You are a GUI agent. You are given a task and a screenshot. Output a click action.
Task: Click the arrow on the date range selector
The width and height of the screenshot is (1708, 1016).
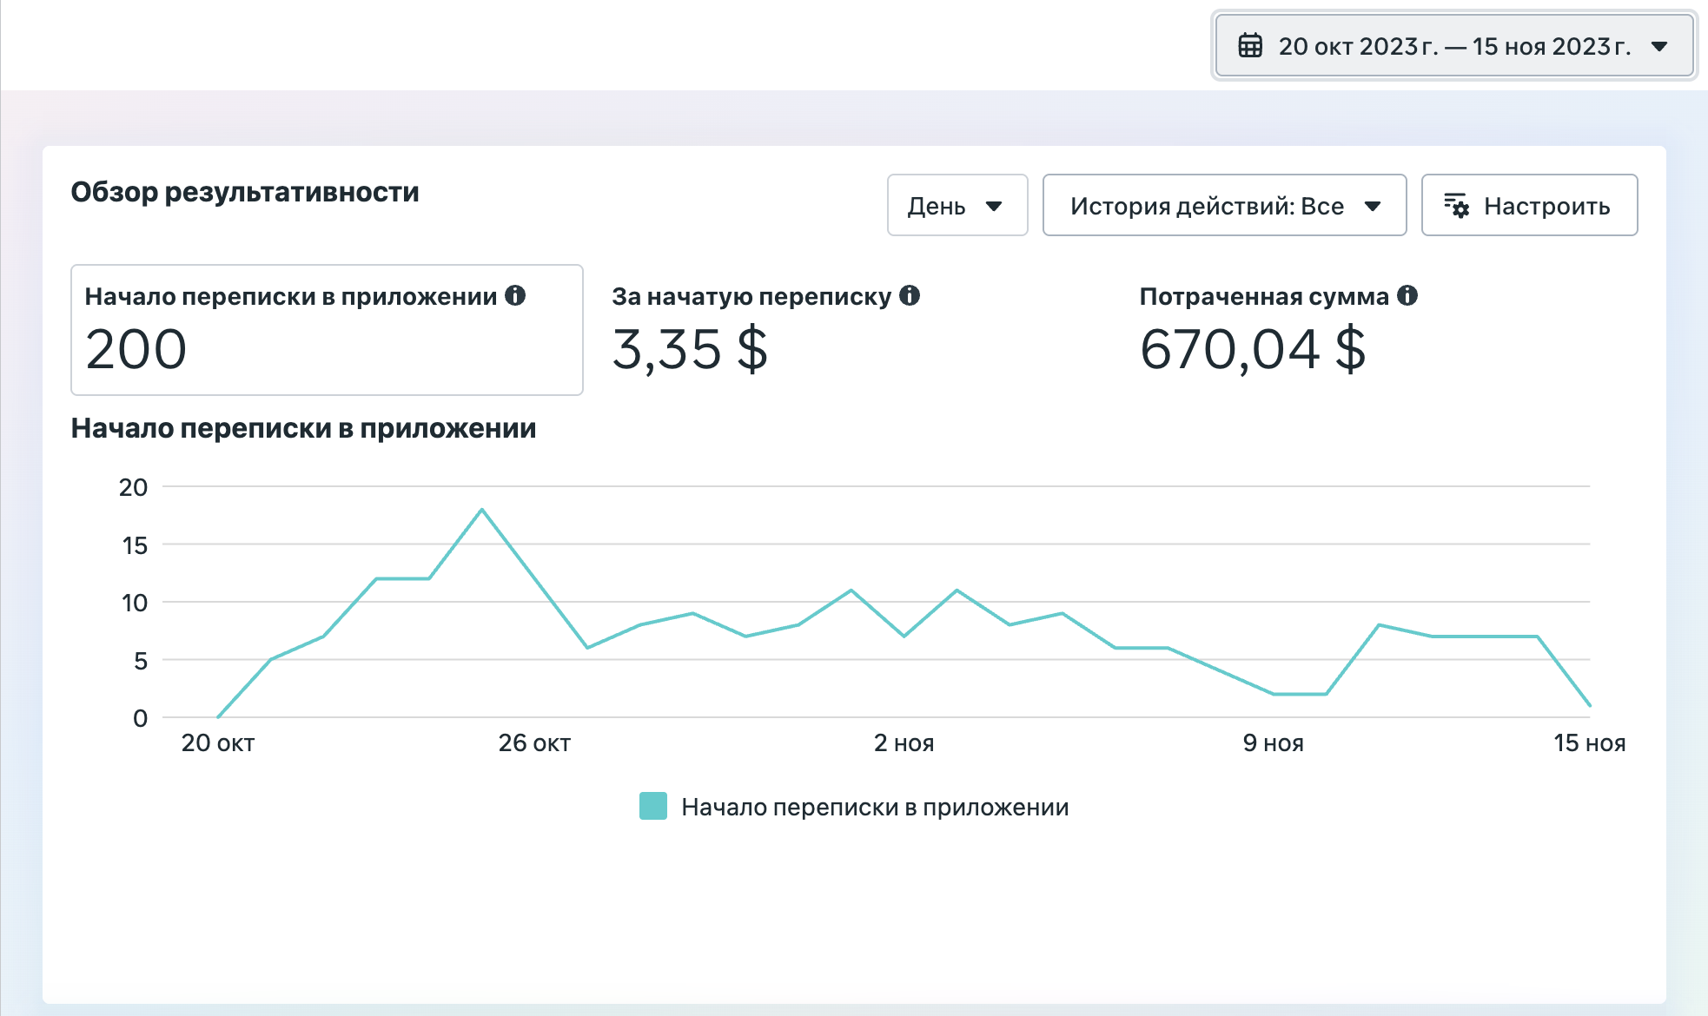[1659, 46]
